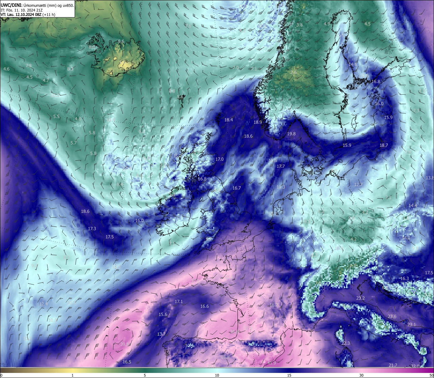The image size is (434, 378).
Task: Click the 17.7 value on the map
Action: tap(281, 166)
